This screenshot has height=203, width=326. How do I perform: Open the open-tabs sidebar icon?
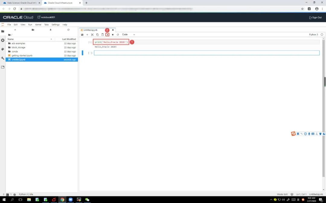3,67
